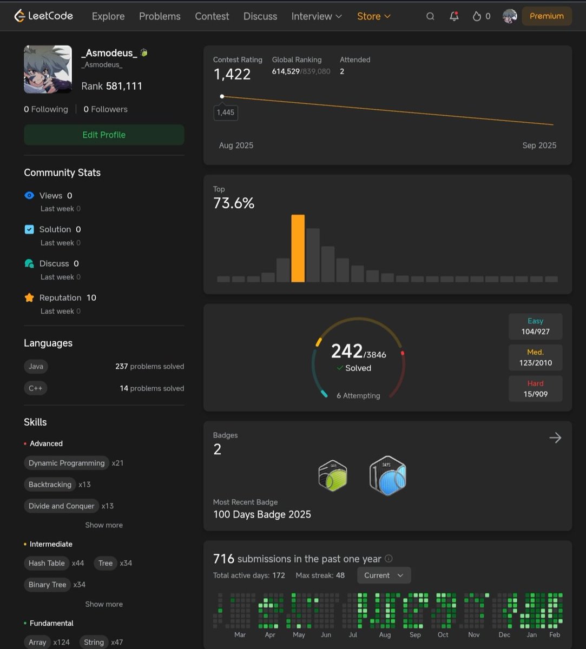Viewport: 586px width, 649px height.
Task: Show more Advanced skills
Action: point(104,525)
